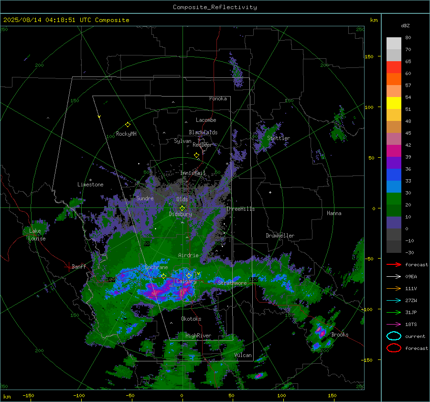Click the Didsbury label
Image resolution: width=430 pixels, height=402 pixels.
[180, 214]
